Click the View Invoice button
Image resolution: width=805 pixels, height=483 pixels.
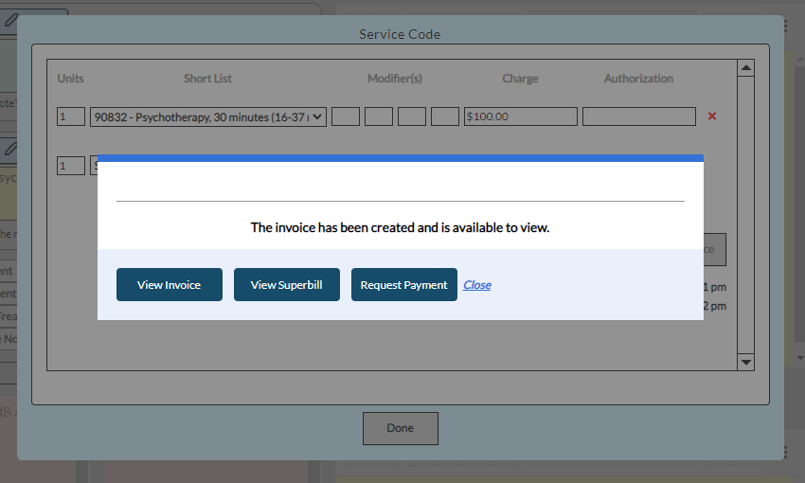(x=169, y=285)
